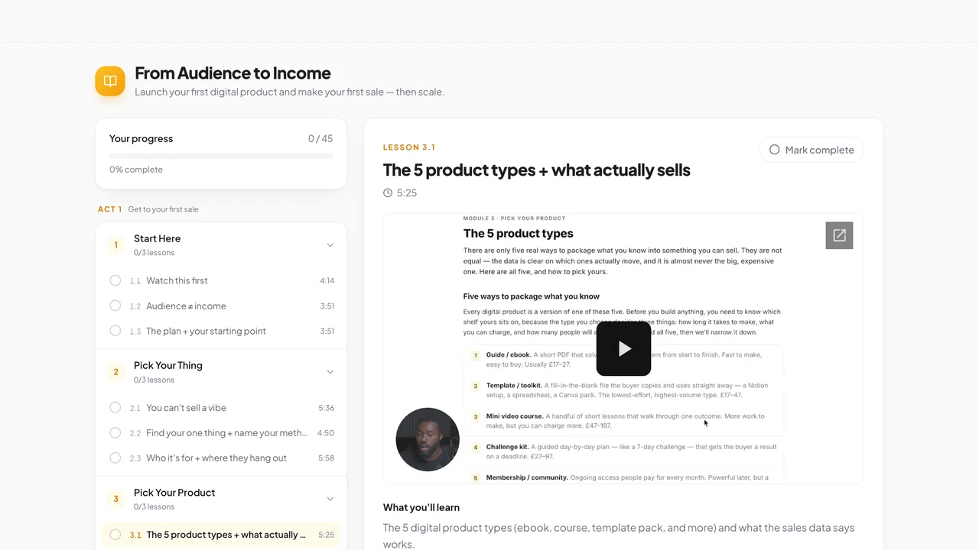Click the Pick Your Product module title

(174, 493)
